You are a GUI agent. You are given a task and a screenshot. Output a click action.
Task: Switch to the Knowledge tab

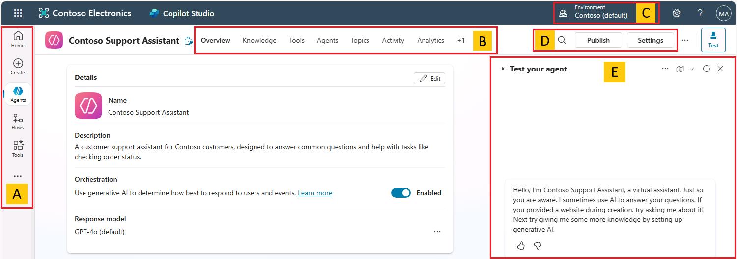tap(259, 40)
